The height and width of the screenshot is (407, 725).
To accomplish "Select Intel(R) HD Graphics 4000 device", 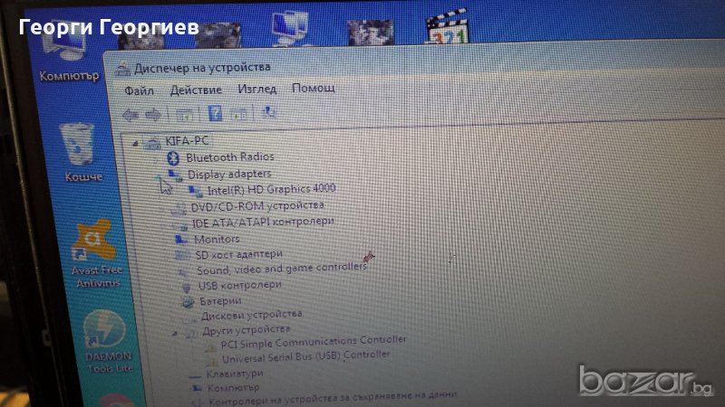I will click(271, 189).
